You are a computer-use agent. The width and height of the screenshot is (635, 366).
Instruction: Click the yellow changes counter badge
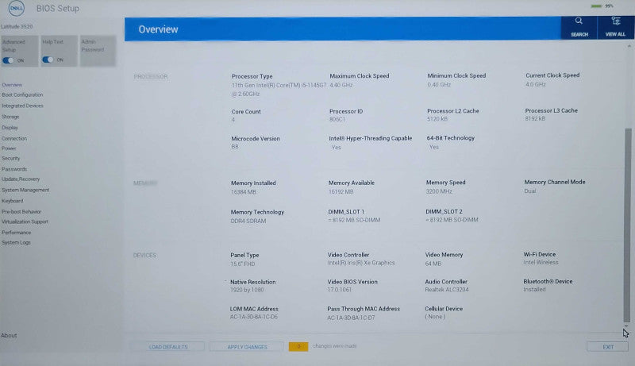pyautogui.click(x=298, y=347)
